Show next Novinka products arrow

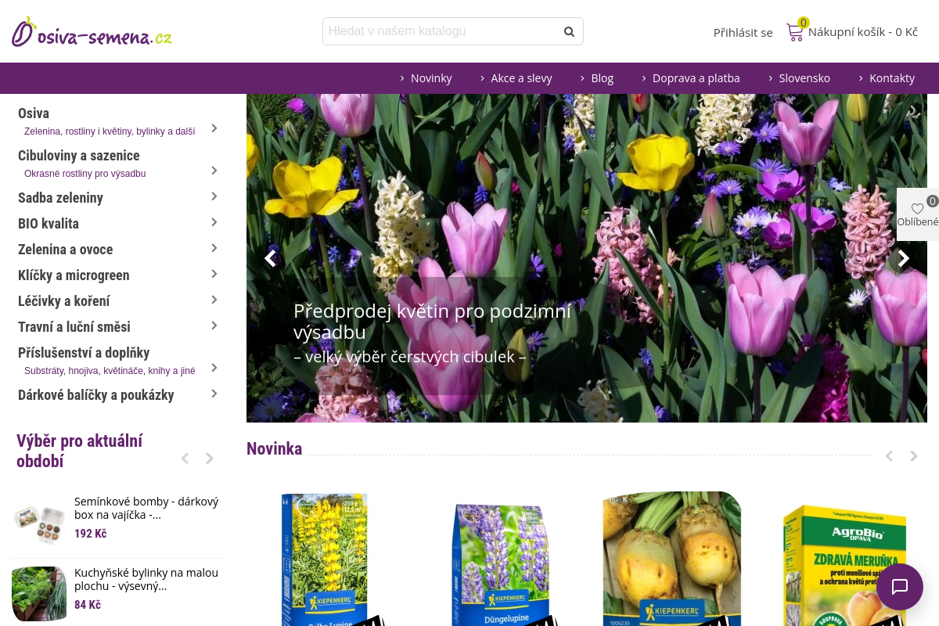pyautogui.click(x=913, y=456)
